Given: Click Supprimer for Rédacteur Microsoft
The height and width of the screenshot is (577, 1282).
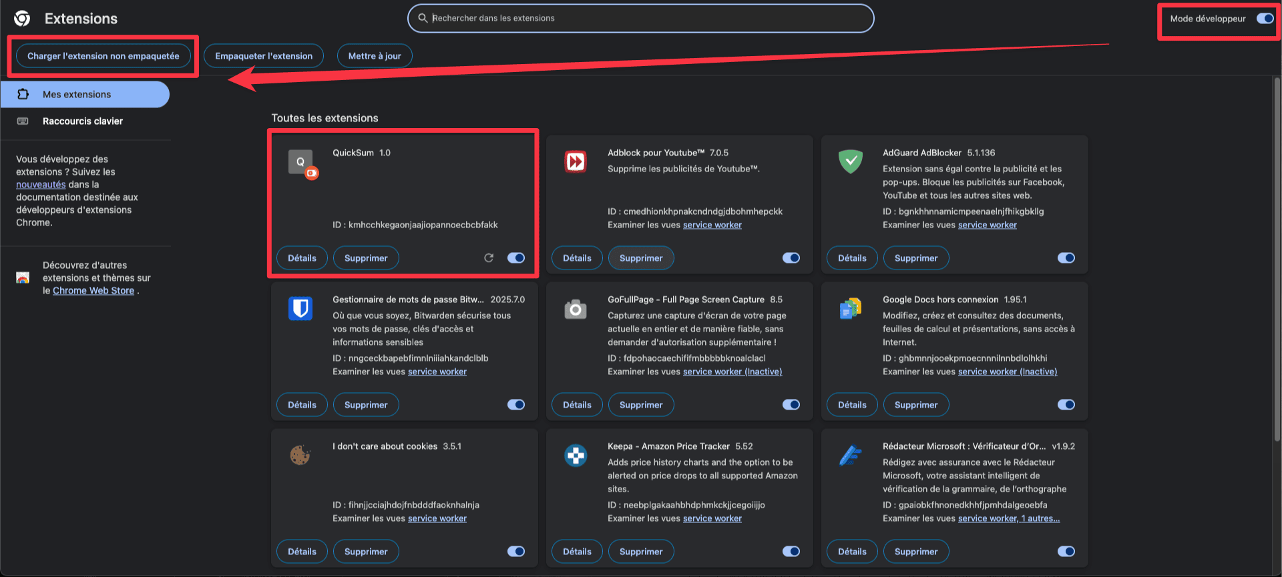Looking at the screenshot, I should pos(916,552).
